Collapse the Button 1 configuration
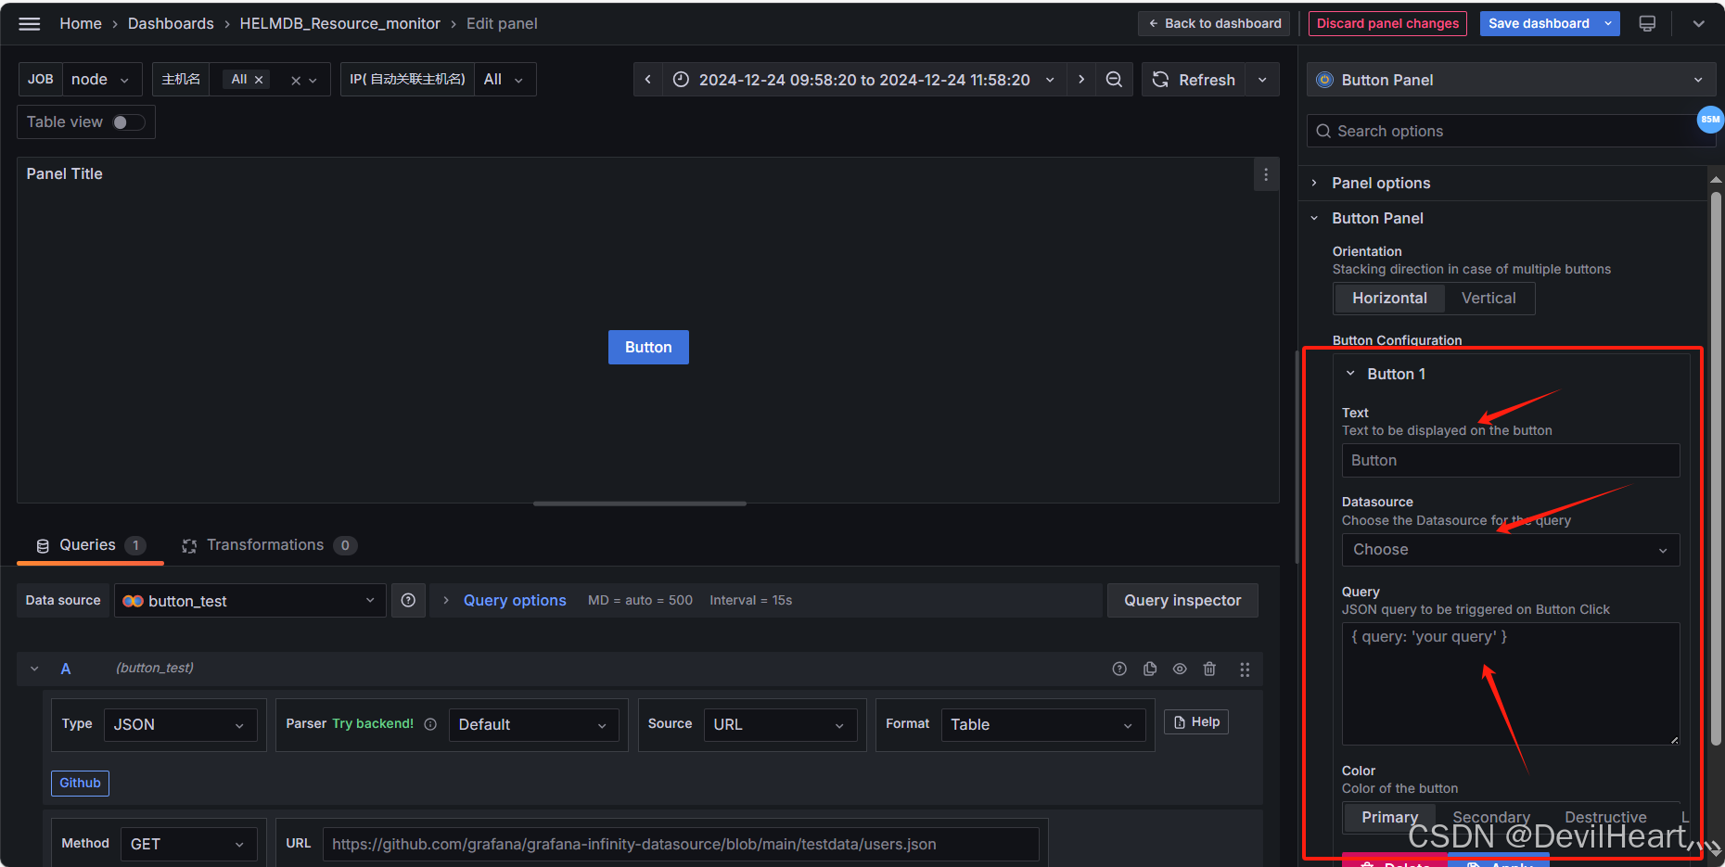1725x867 pixels. click(1396, 375)
